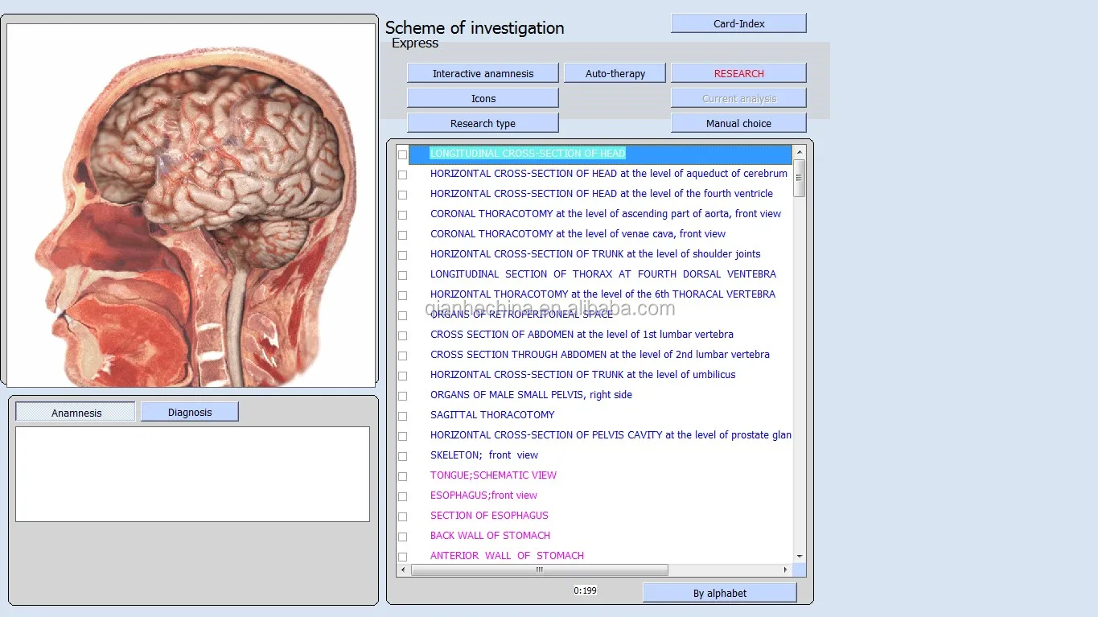Screen dimensions: 1098x617
Task: Switch to the Anamnesis tab
Action: pyautogui.click(x=76, y=413)
